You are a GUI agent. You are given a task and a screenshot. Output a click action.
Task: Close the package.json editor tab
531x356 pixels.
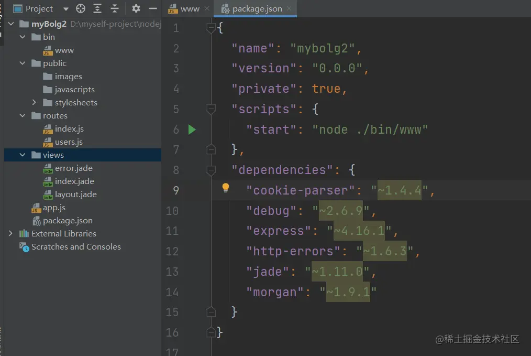click(289, 8)
